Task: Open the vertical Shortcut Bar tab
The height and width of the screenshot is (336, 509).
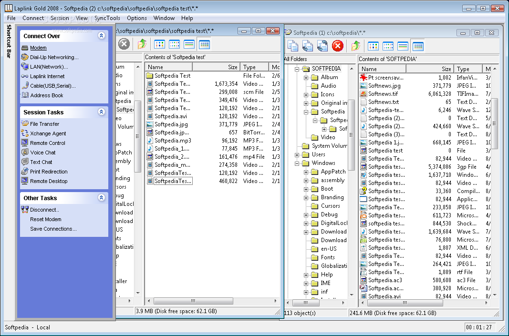Action: (9, 41)
